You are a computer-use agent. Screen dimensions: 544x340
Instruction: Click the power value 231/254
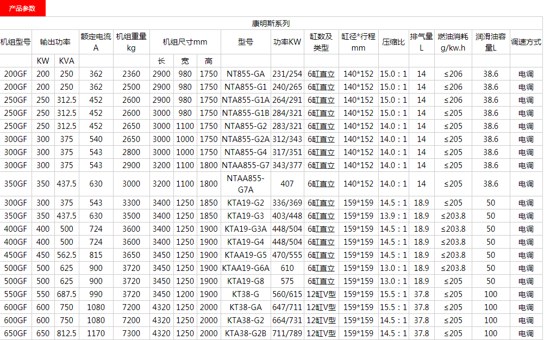click(x=287, y=74)
